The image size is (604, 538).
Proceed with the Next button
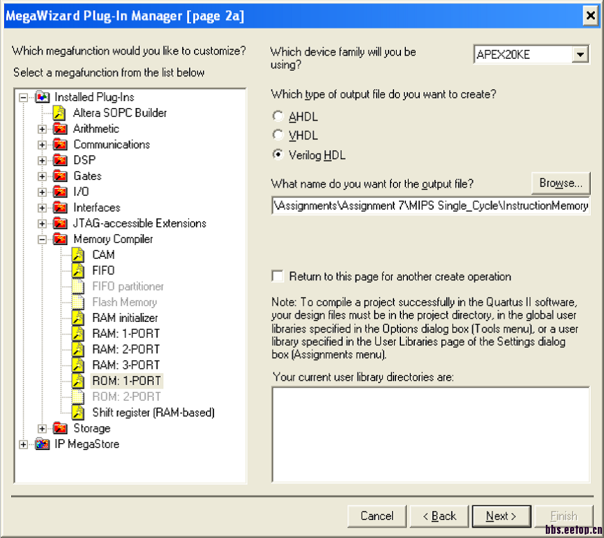[501, 516]
